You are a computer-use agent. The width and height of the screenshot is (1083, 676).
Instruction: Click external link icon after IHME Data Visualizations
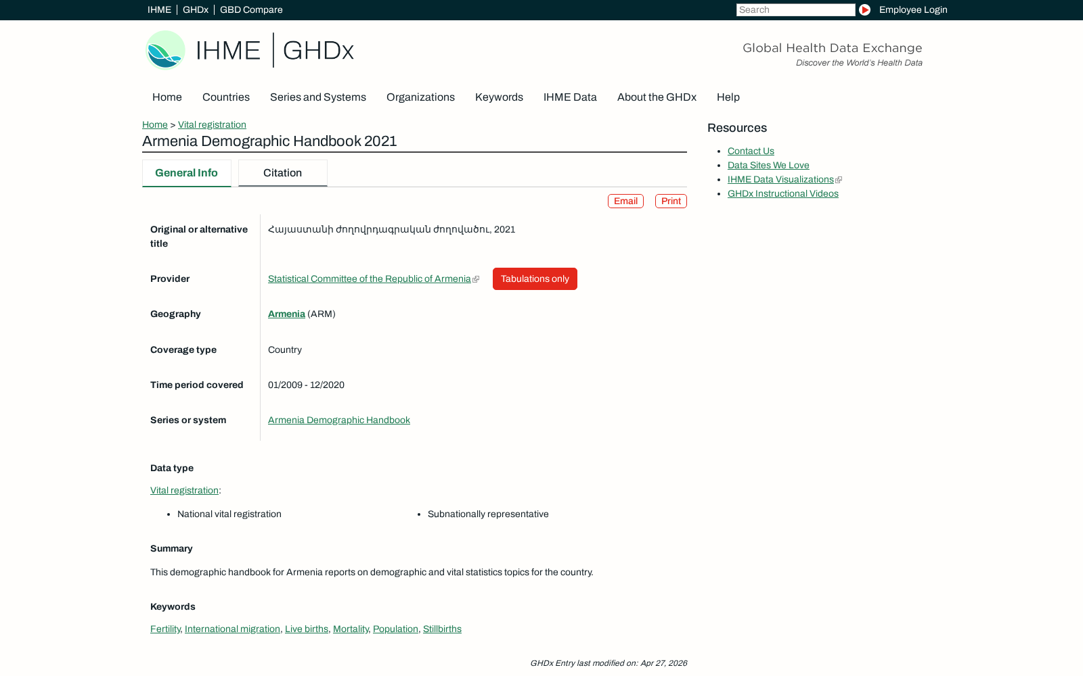(x=839, y=180)
